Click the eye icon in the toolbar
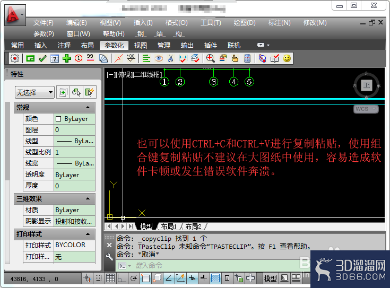This screenshot has height=288, width=390. pyautogui.click(x=159, y=59)
